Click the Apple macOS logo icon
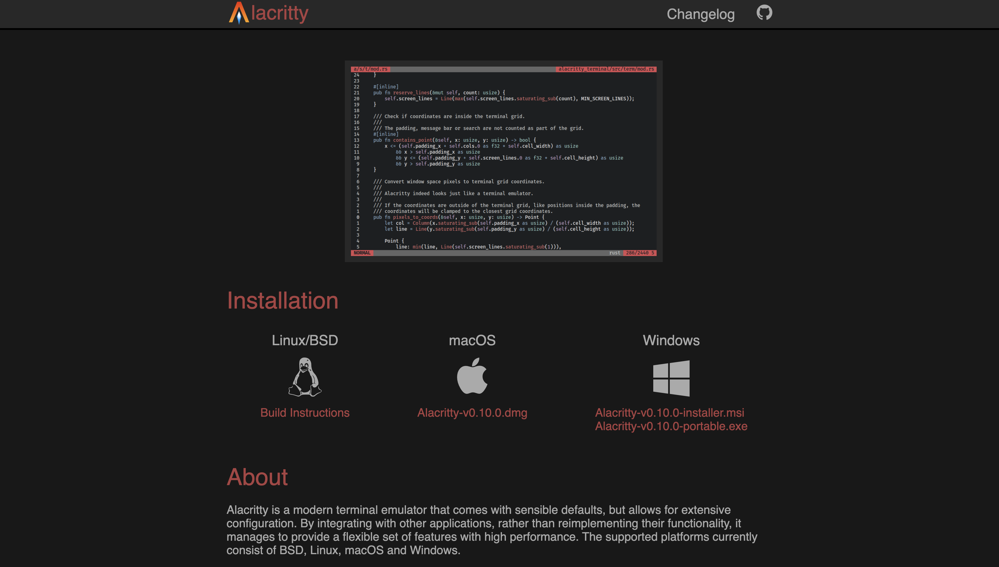This screenshot has width=999, height=567. (x=472, y=376)
